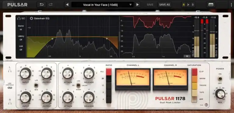The width and height of the screenshot is (234, 113).
Task: Click the -11.8 output level readout
Action: tap(213, 17)
